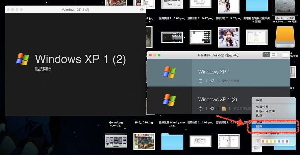Apply the gray color tag
The width and height of the screenshot is (300, 155).
pyautogui.click(x=287, y=142)
